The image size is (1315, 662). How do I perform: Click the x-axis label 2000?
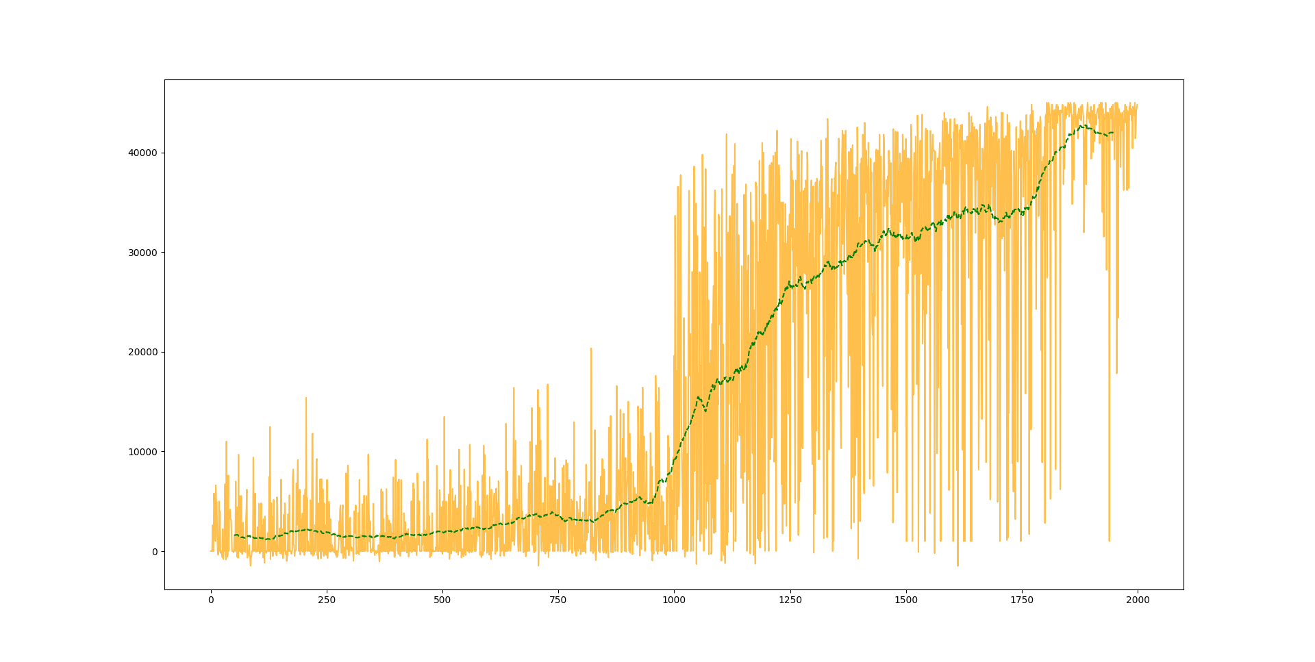coord(1138,600)
